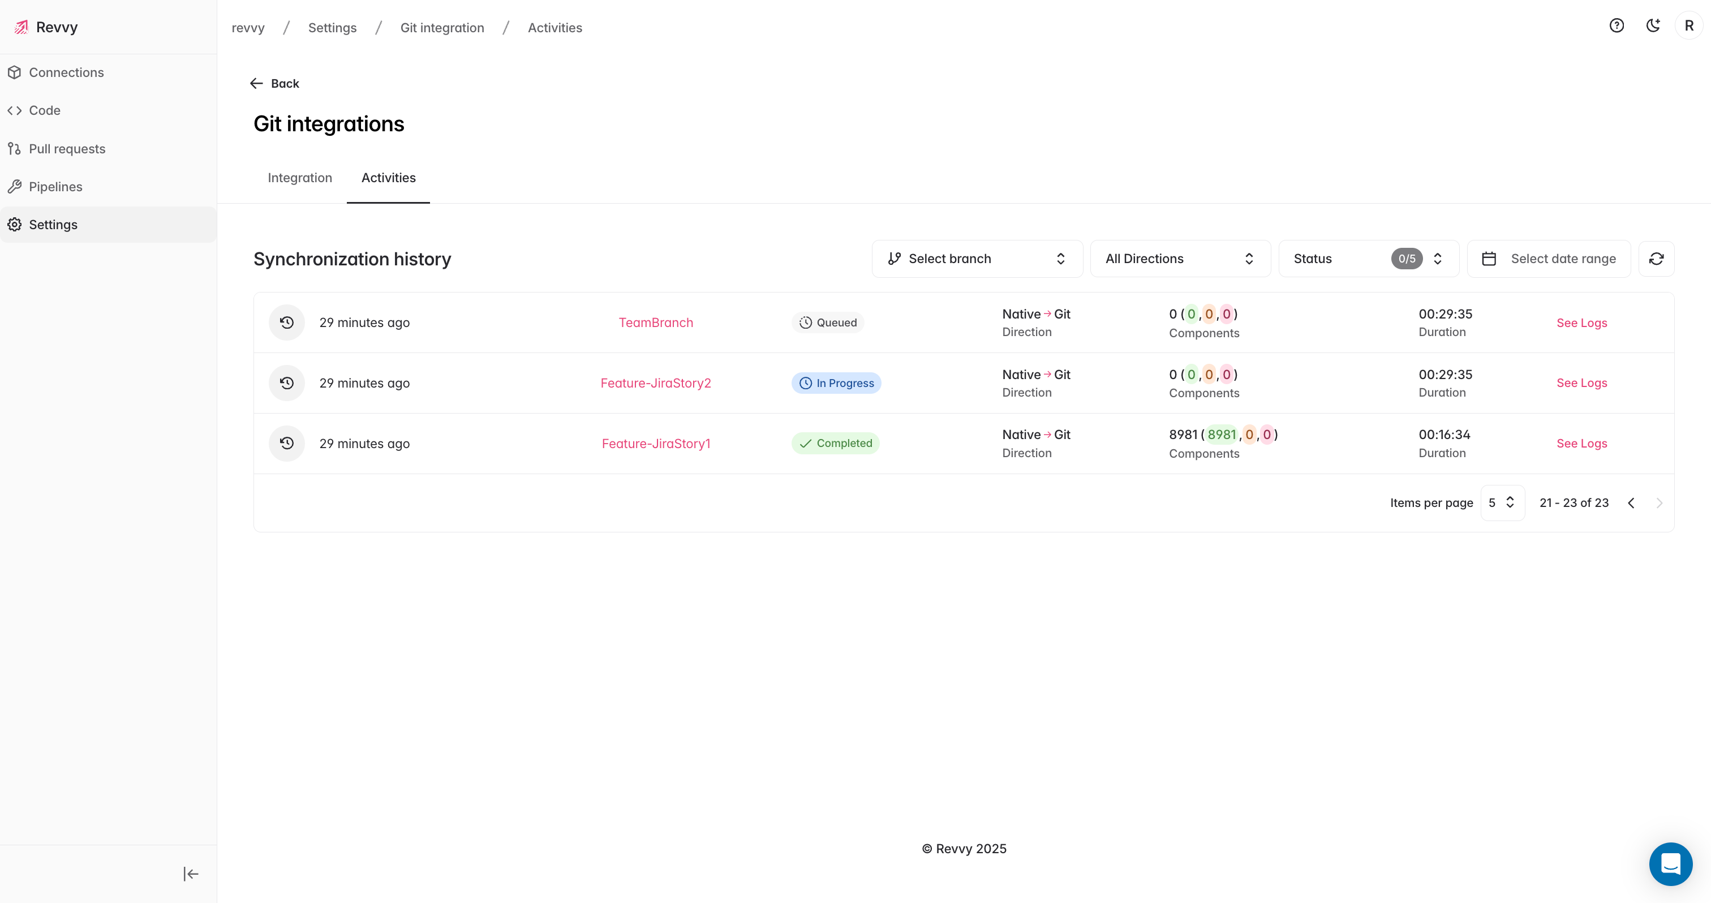Open the chat support bubble

click(x=1670, y=864)
